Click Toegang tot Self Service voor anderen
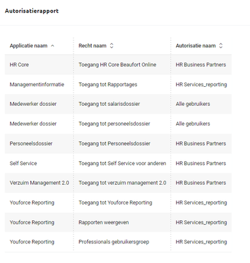The image size is (250, 263). (122, 163)
